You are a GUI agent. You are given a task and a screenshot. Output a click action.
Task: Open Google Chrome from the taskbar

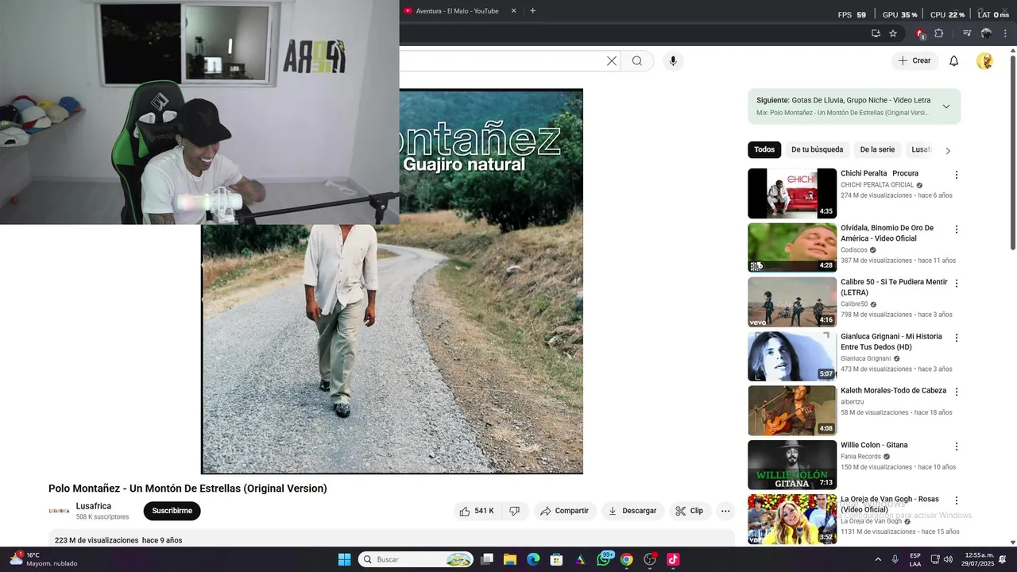(x=627, y=559)
